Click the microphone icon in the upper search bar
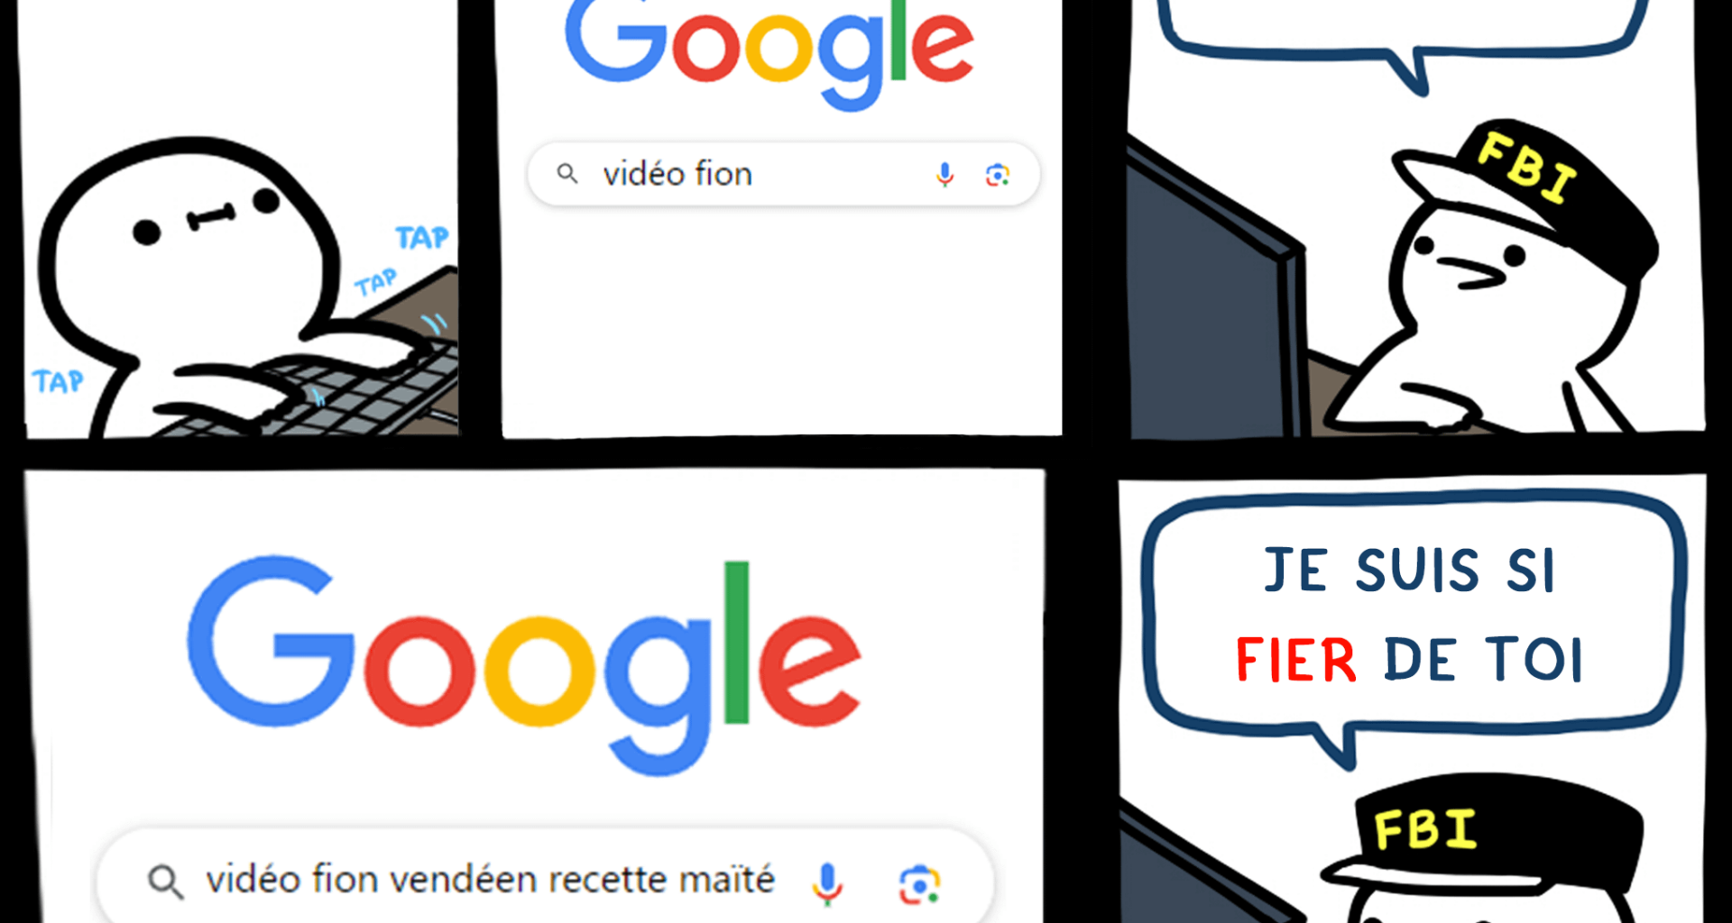This screenshot has height=923, width=1732. 944,174
